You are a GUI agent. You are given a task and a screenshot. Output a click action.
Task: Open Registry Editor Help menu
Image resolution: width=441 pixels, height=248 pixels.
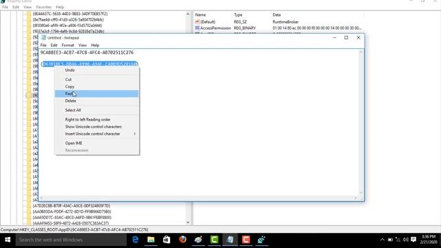[60, 7]
